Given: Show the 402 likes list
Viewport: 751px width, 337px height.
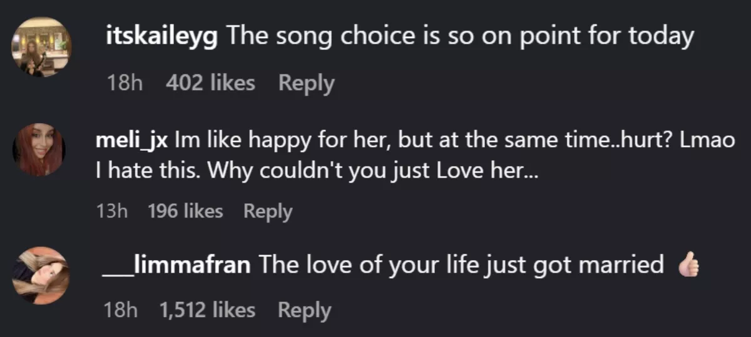Looking at the screenshot, I should pyautogui.click(x=210, y=83).
